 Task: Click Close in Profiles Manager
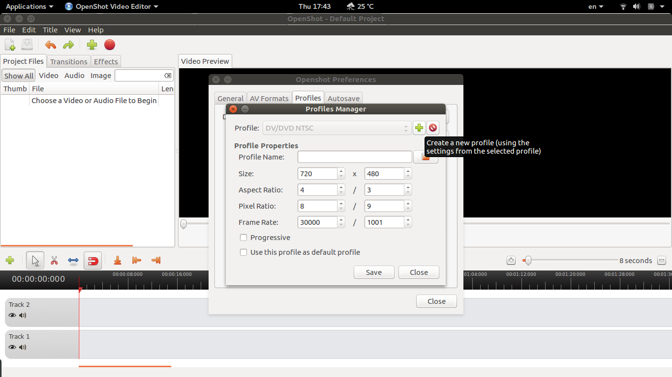click(419, 272)
